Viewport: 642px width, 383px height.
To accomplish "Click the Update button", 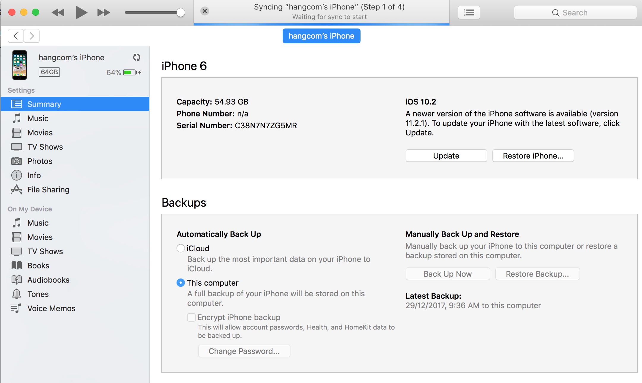I will 446,156.
